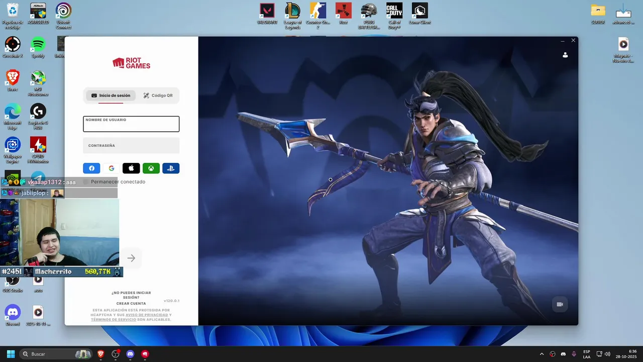Select Logitech G HUB desktop shortcut
The width and height of the screenshot is (643, 362).
(x=38, y=117)
